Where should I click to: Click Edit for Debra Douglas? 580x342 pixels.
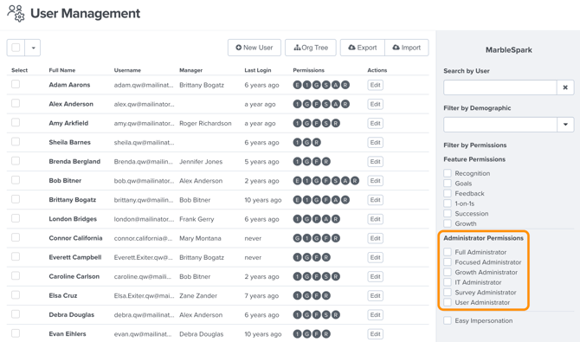click(x=375, y=315)
